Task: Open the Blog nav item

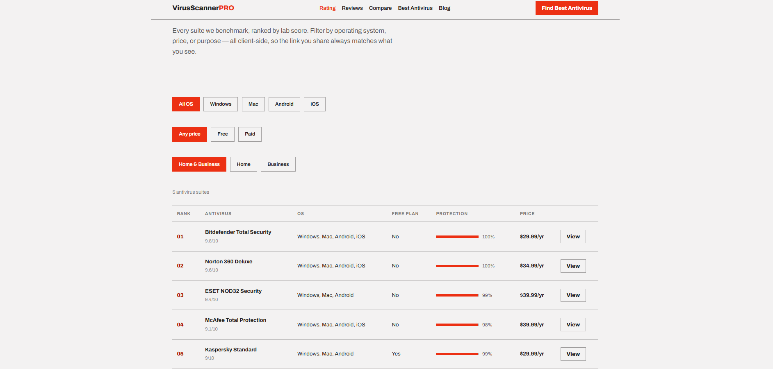Action: pos(445,8)
